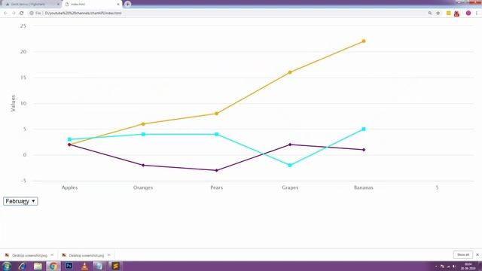Click purple diamond marker at Apples

(x=69, y=145)
